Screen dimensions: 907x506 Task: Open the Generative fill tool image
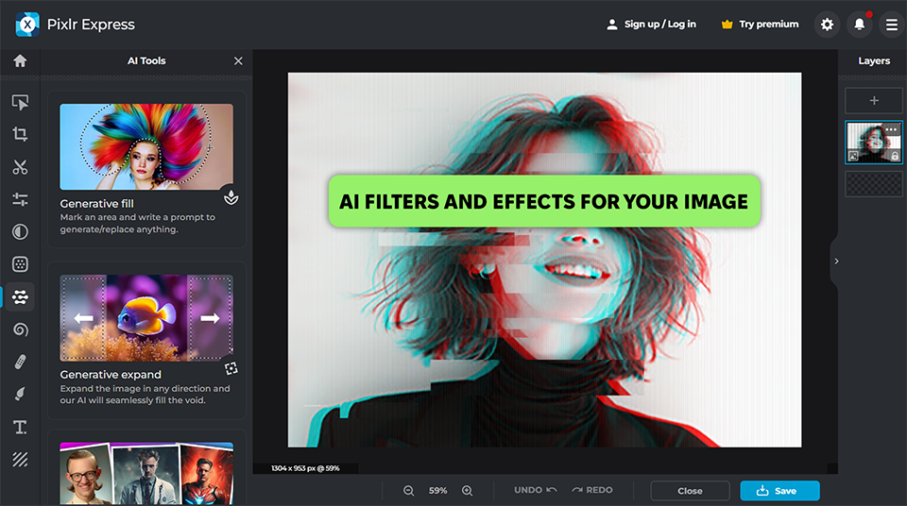(x=146, y=146)
